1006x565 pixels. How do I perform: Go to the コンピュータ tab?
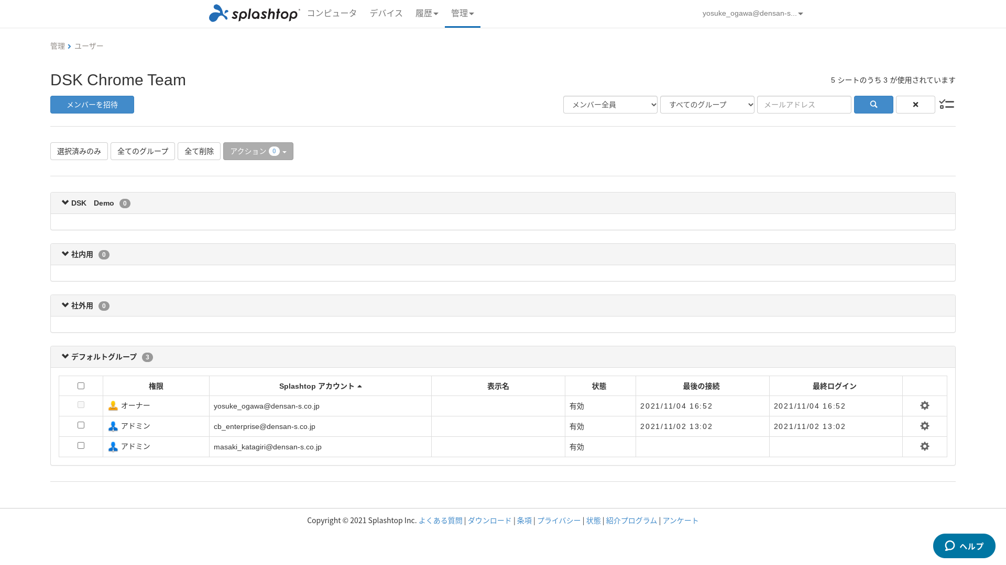pos(332,14)
